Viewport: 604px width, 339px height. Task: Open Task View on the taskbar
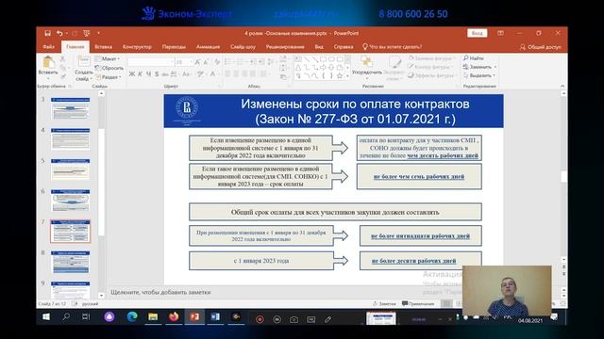click(86, 317)
